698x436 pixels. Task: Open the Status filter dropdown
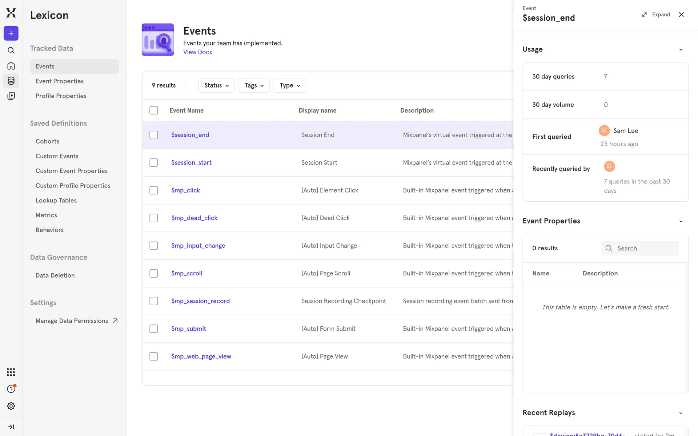pyautogui.click(x=216, y=85)
